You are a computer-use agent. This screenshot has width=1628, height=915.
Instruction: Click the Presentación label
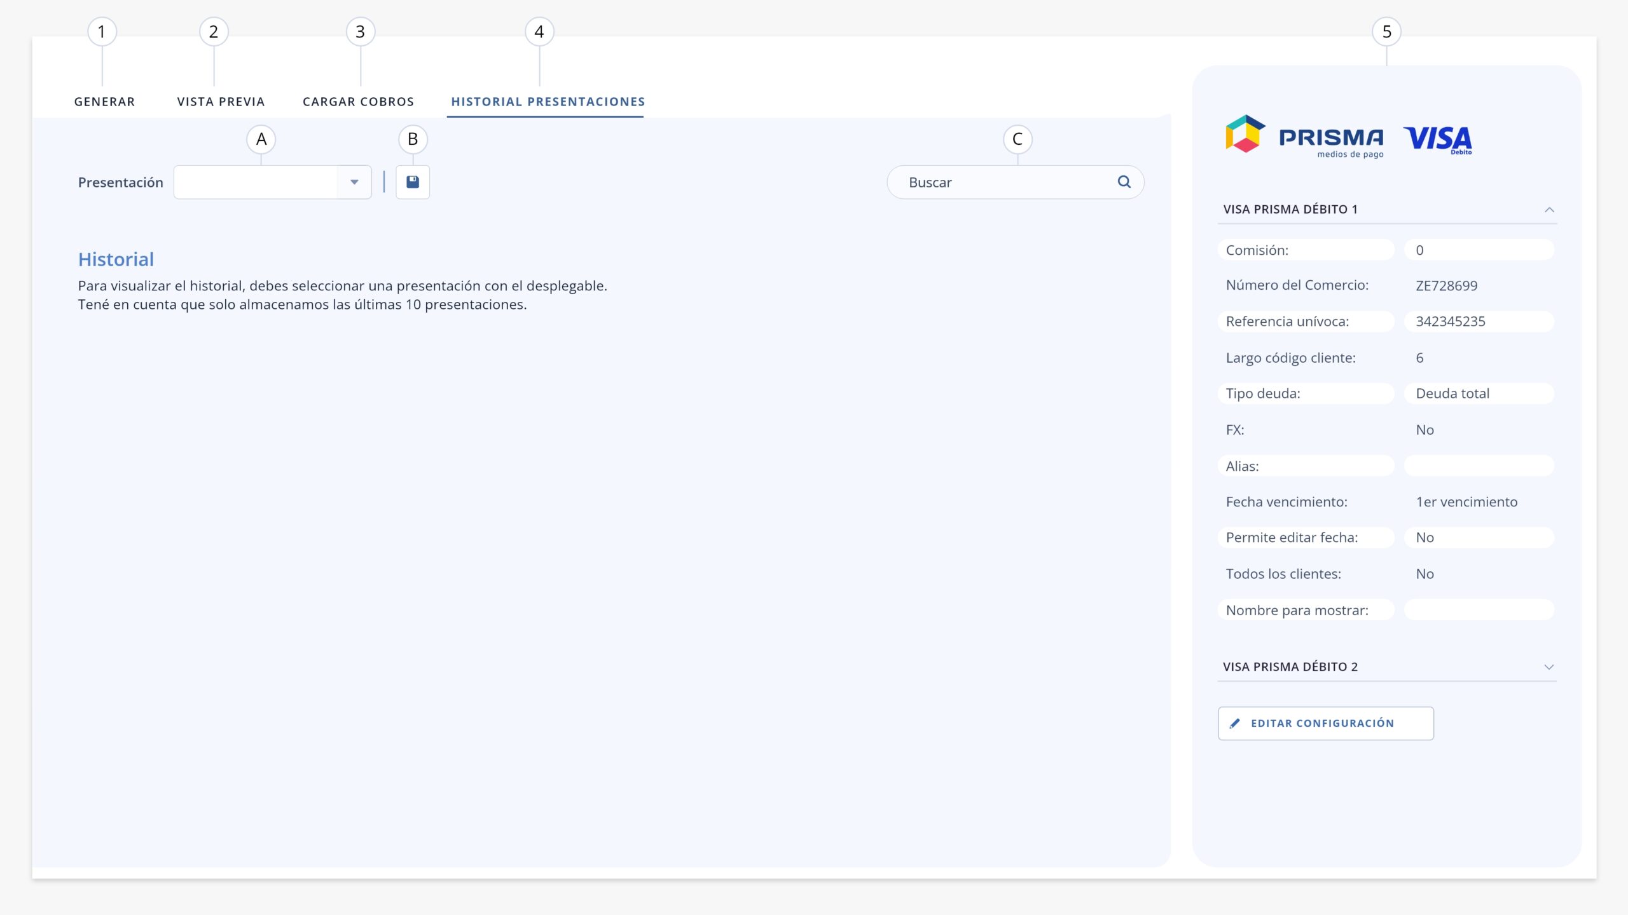pos(120,182)
